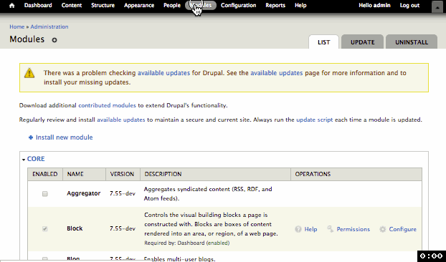The width and height of the screenshot is (446, 262).
Task: Enable the Aggregator module checkbox
Action: pyautogui.click(x=44, y=194)
